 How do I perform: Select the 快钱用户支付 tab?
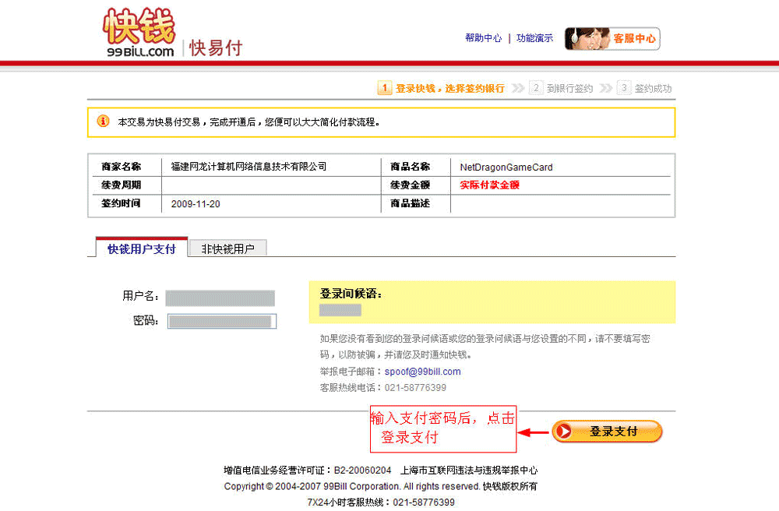click(x=142, y=248)
